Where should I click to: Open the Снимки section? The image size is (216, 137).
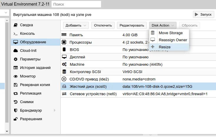tap(36, 102)
